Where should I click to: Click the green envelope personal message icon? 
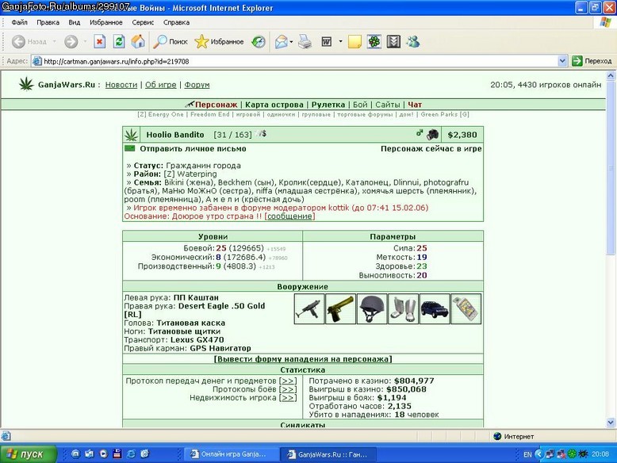coord(129,148)
